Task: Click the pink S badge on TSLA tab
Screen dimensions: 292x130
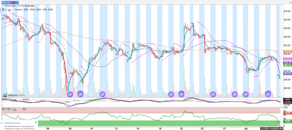Action: click(x=11, y=3)
